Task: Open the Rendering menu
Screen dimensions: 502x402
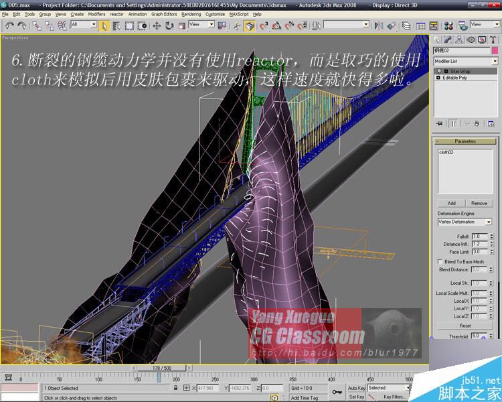Action: pos(191,15)
